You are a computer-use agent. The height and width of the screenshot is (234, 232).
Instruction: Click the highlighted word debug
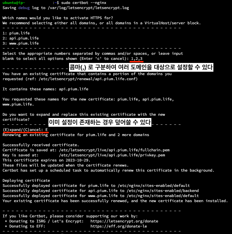coord(24,8)
